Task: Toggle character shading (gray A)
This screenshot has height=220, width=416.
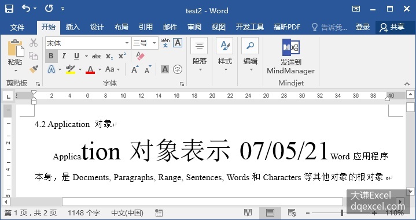Action: (165, 69)
